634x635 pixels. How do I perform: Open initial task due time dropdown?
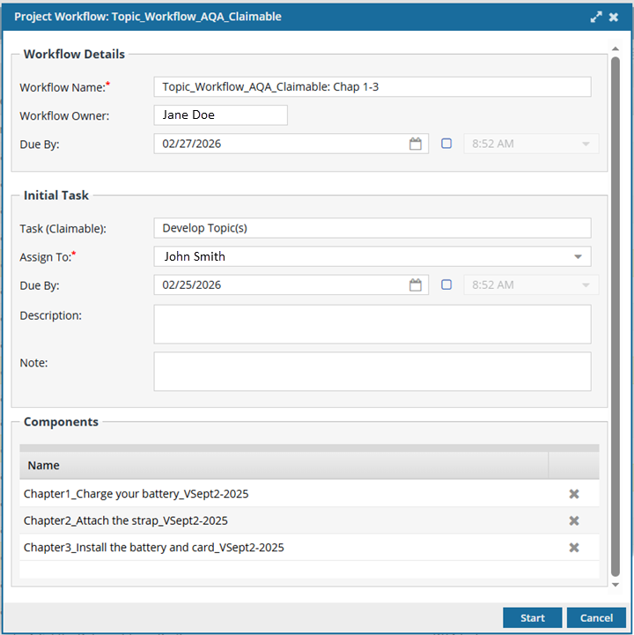pos(586,285)
